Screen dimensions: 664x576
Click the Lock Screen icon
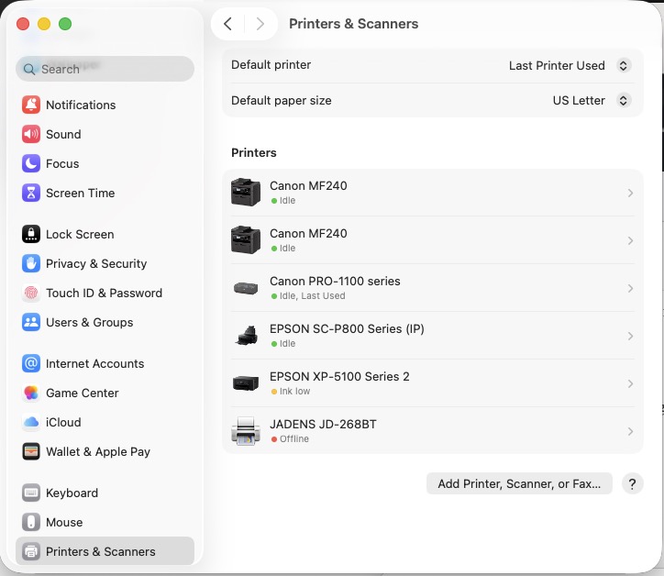[31, 234]
